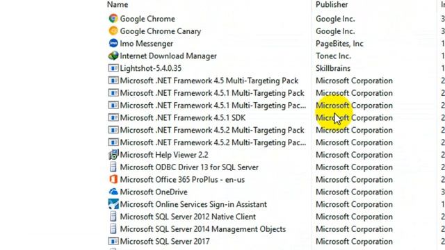Click the Microsoft SQL Server 2017 icon

click(x=113, y=241)
